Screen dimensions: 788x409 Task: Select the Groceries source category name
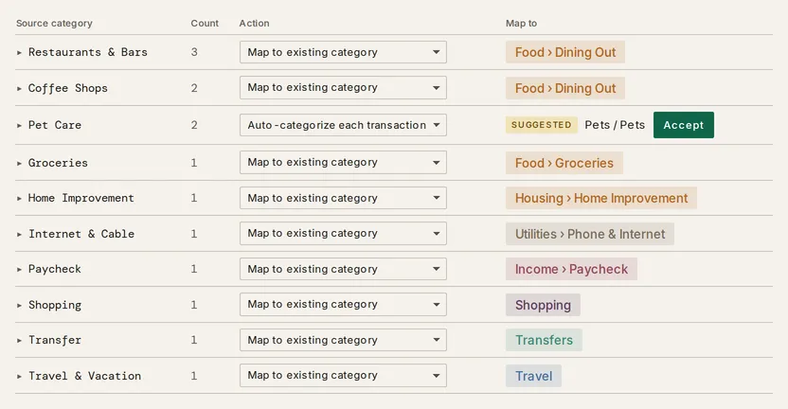click(58, 163)
